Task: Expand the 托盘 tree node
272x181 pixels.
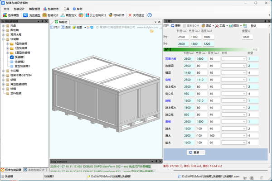Action: (3, 26)
